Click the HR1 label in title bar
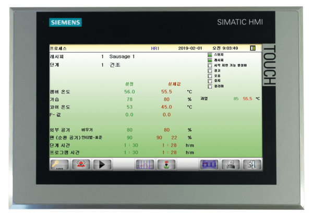Image resolution: width=313 pixels, height=217 pixels. point(155,48)
